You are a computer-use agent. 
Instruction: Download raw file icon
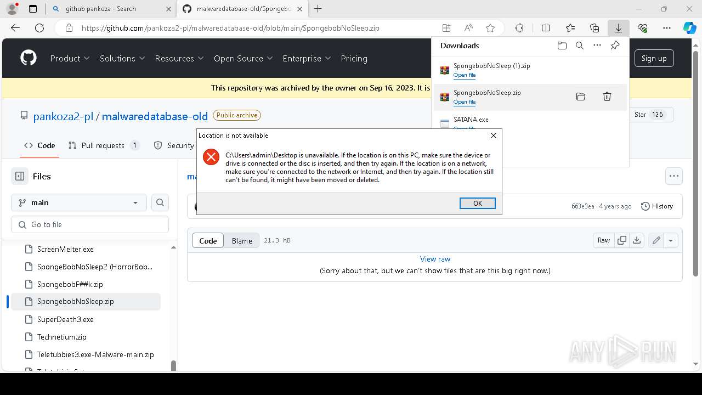(x=637, y=240)
